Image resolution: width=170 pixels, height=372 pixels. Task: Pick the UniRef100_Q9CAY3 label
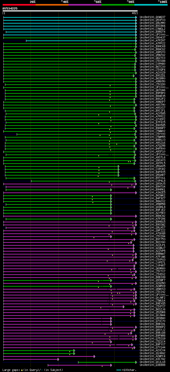pos(152,160)
